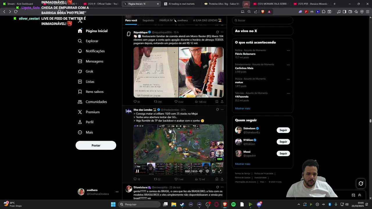
Task: Open more options for Flávio Bolsonaro trend
Action: [288, 51]
